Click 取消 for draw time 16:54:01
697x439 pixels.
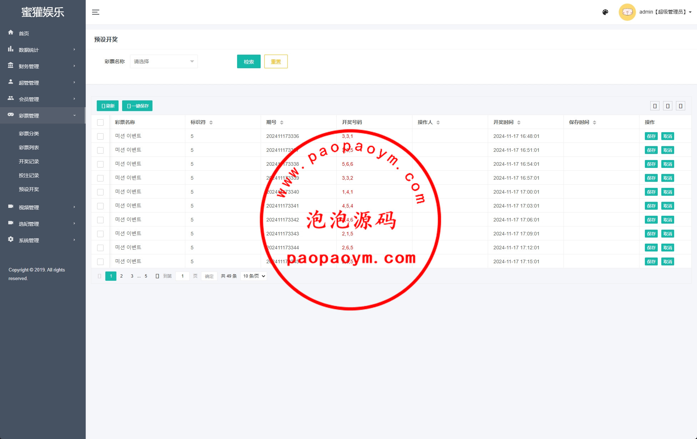tap(668, 164)
